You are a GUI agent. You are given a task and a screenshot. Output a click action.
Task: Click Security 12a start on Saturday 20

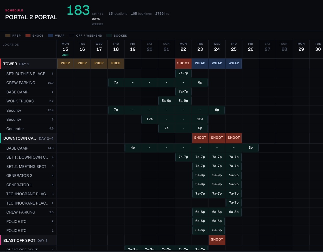click(x=149, y=119)
